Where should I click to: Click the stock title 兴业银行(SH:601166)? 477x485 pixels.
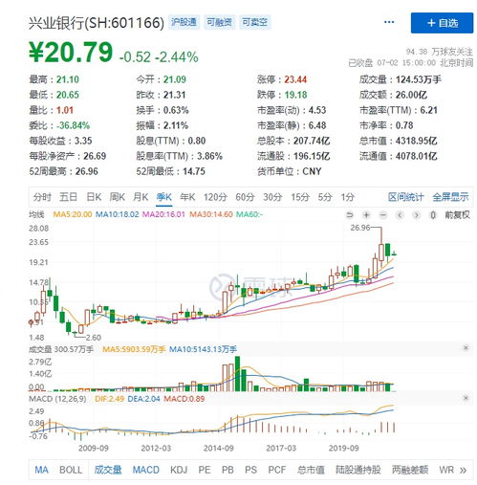point(97,23)
